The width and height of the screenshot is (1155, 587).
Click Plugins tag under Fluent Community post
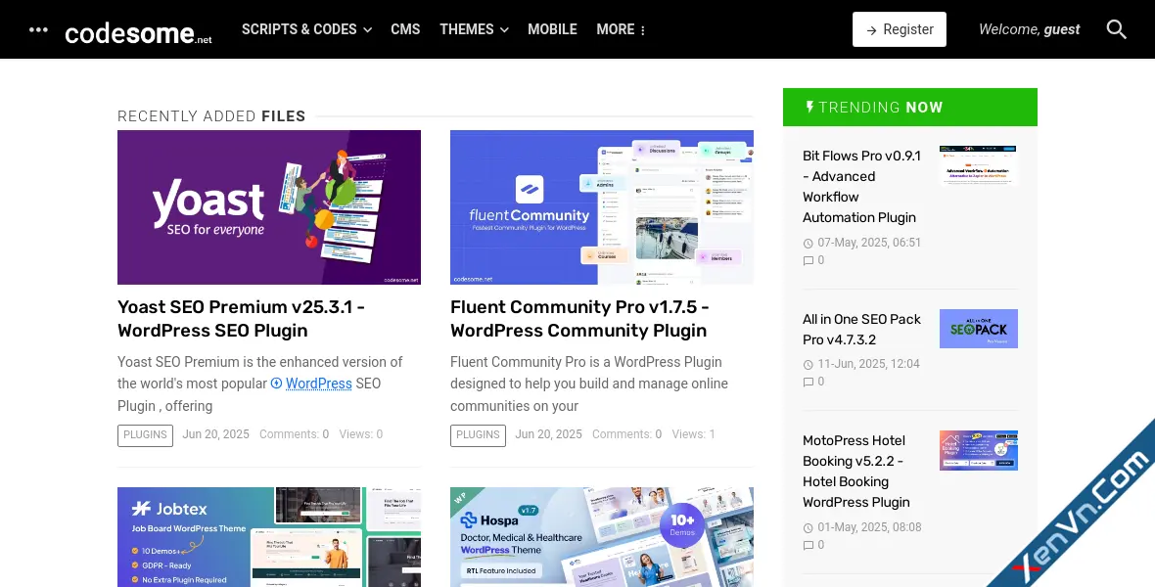pos(478,435)
